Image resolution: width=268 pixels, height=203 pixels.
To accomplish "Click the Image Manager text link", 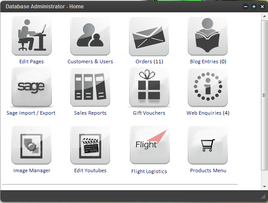I will coord(32,170).
